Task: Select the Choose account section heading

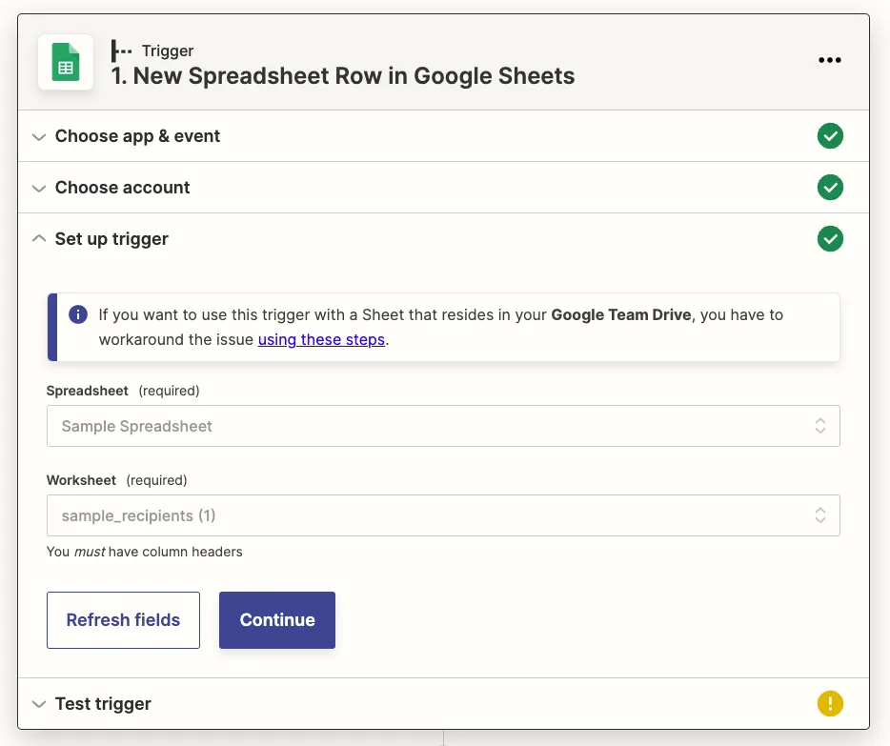Action: tap(122, 188)
